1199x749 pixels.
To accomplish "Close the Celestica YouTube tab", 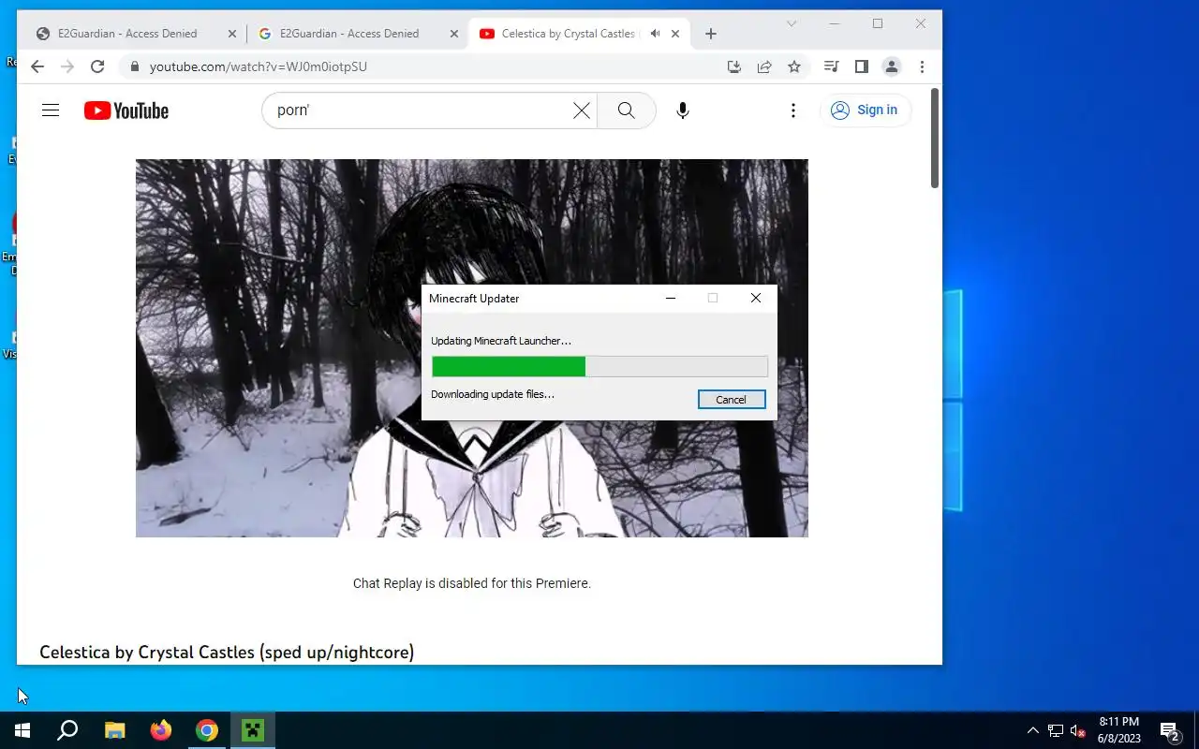I will (x=675, y=34).
